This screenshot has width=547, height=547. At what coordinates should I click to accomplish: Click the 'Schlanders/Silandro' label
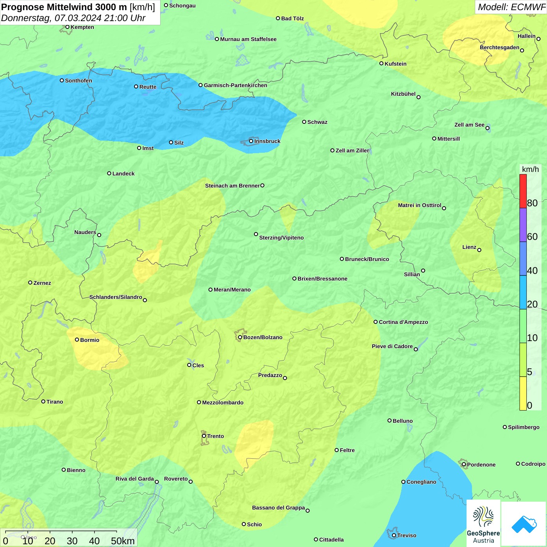116,297
